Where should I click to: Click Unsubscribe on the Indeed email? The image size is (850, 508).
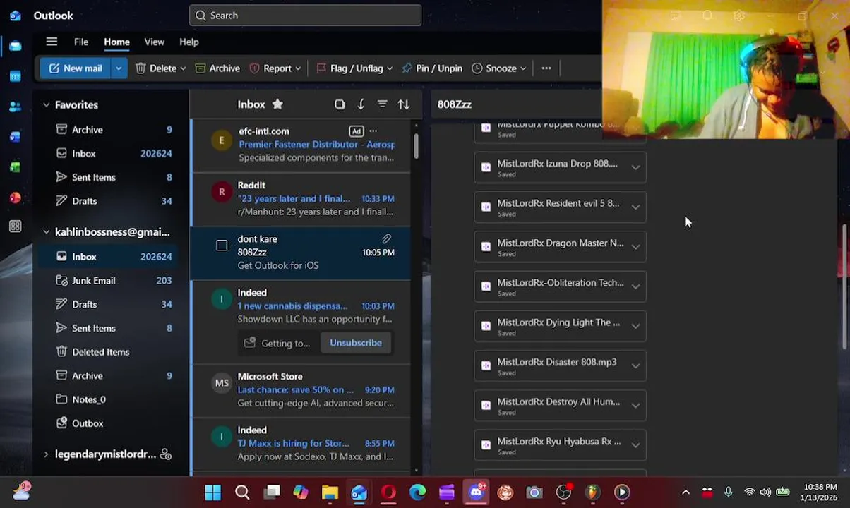click(x=356, y=343)
